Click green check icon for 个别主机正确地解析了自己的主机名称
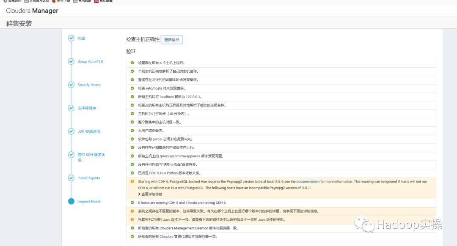This screenshot has width=457, height=246. click(132, 71)
